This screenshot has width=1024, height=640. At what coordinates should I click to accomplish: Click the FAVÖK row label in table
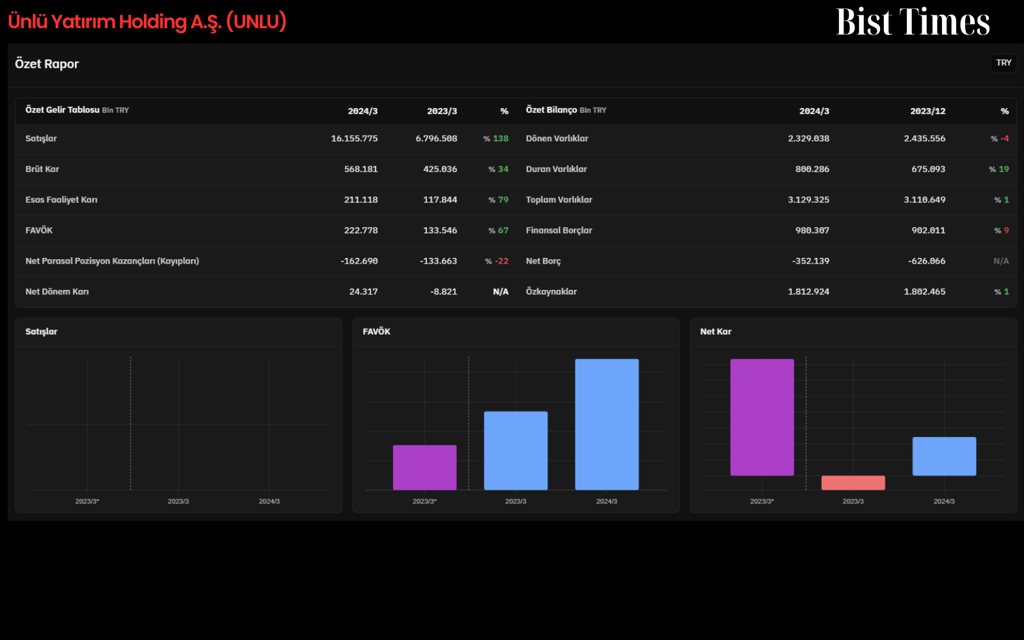tap(39, 230)
